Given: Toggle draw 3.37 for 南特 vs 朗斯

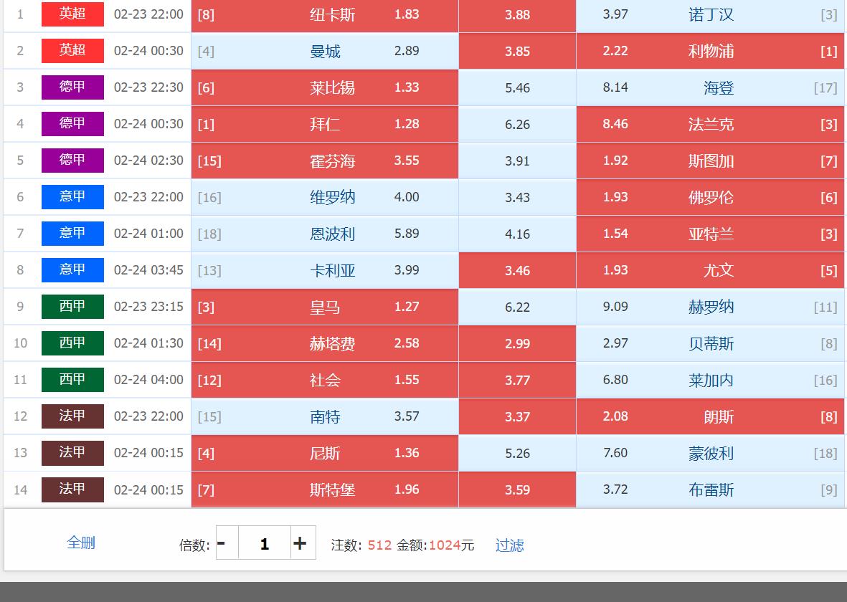Looking at the screenshot, I should pyautogui.click(x=518, y=416).
